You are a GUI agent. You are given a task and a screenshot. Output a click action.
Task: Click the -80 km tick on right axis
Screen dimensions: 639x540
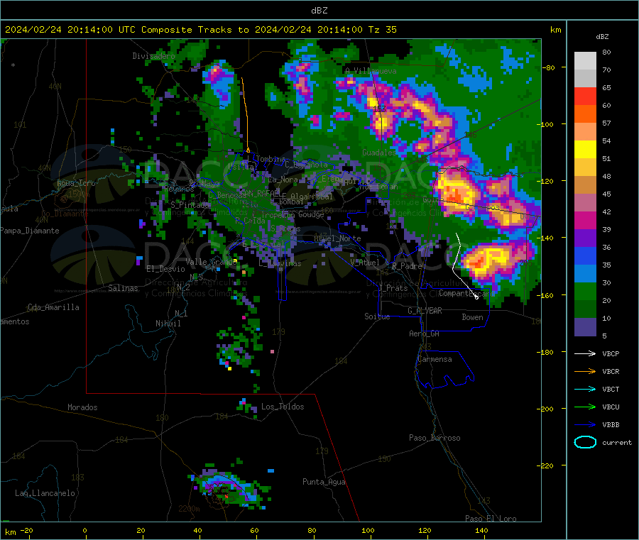(550, 68)
